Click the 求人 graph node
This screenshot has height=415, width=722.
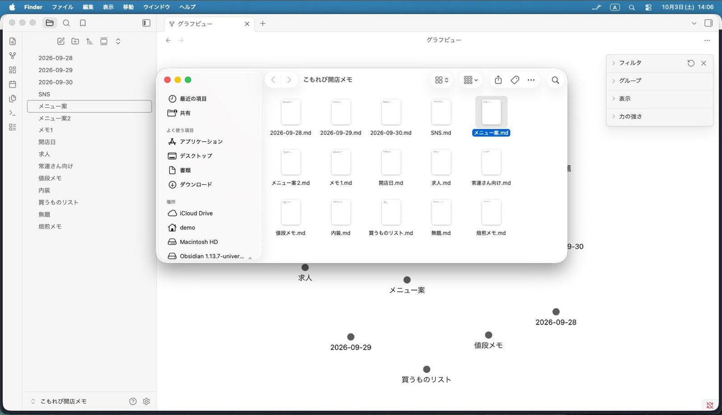[305, 267]
